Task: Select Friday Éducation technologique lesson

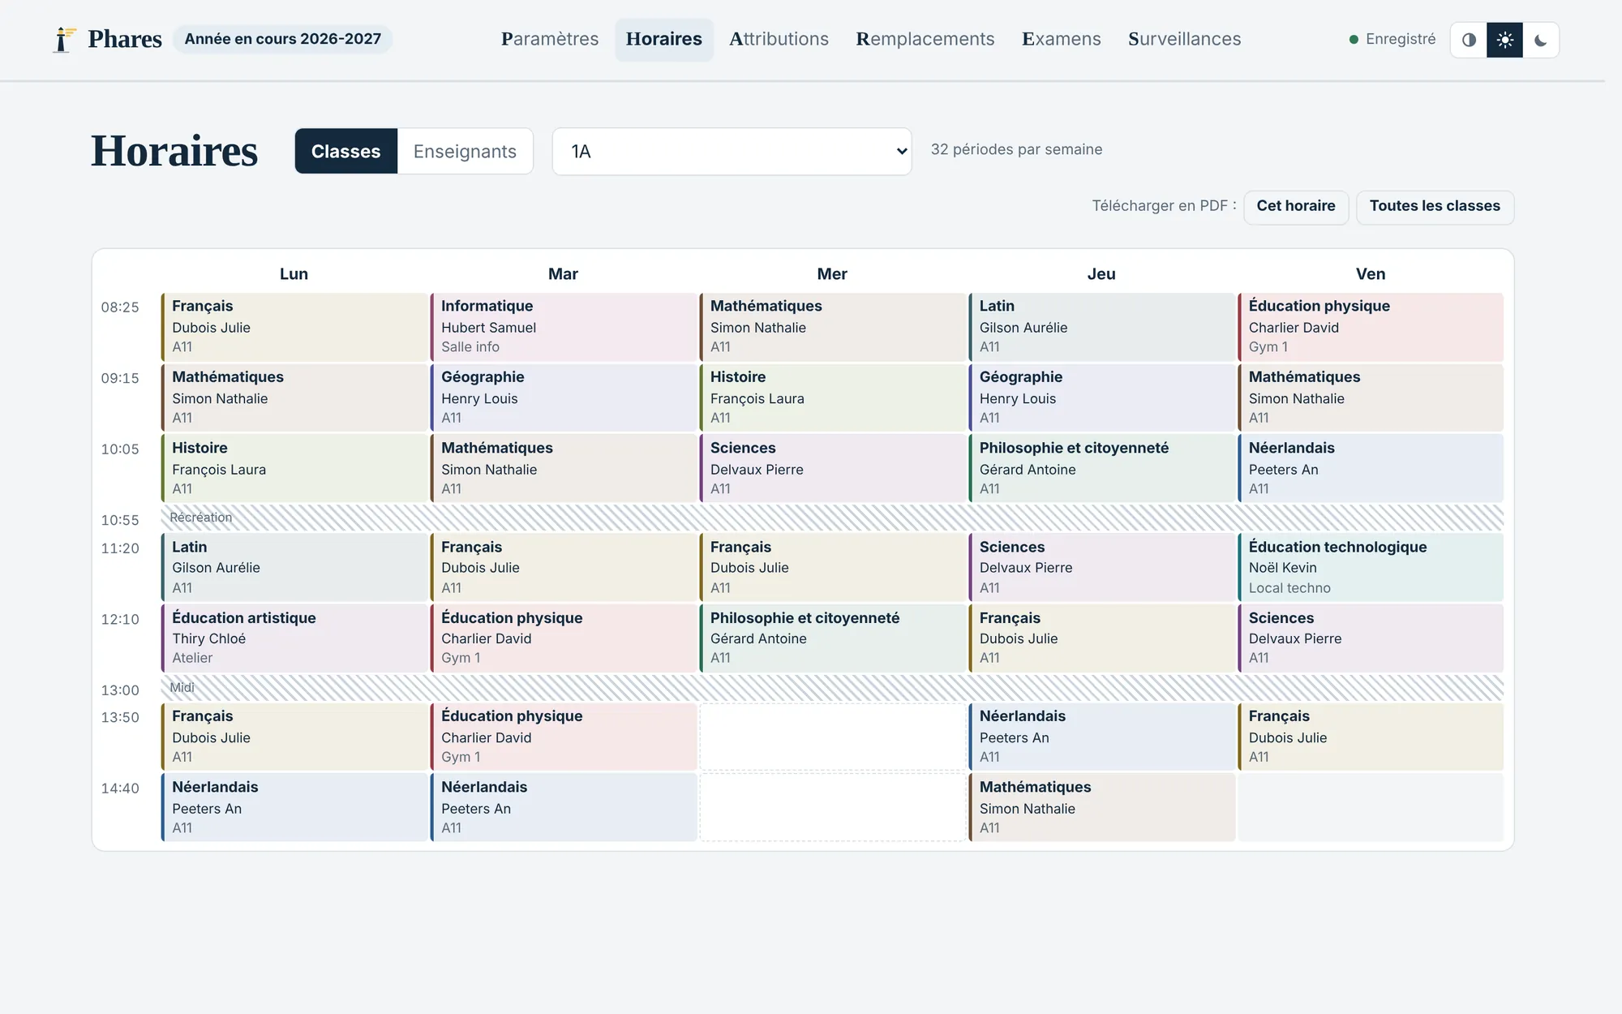Action: [x=1371, y=567]
